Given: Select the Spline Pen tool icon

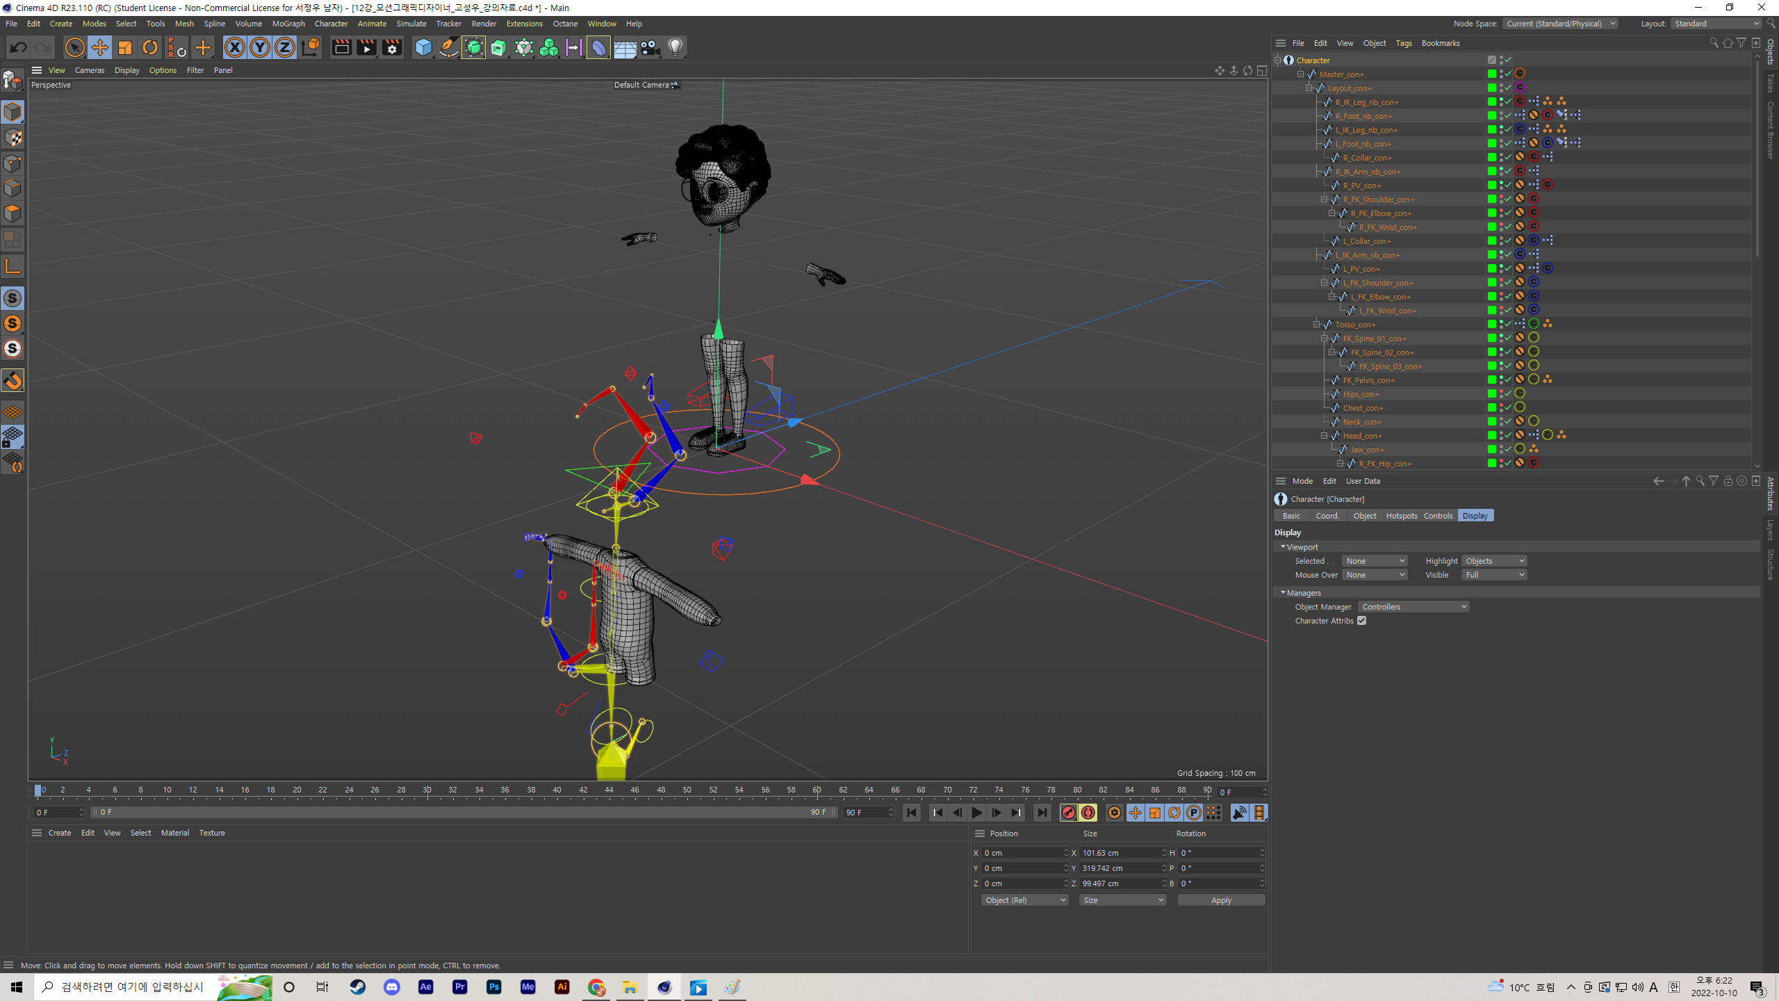Looking at the screenshot, I should pos(449,47).
